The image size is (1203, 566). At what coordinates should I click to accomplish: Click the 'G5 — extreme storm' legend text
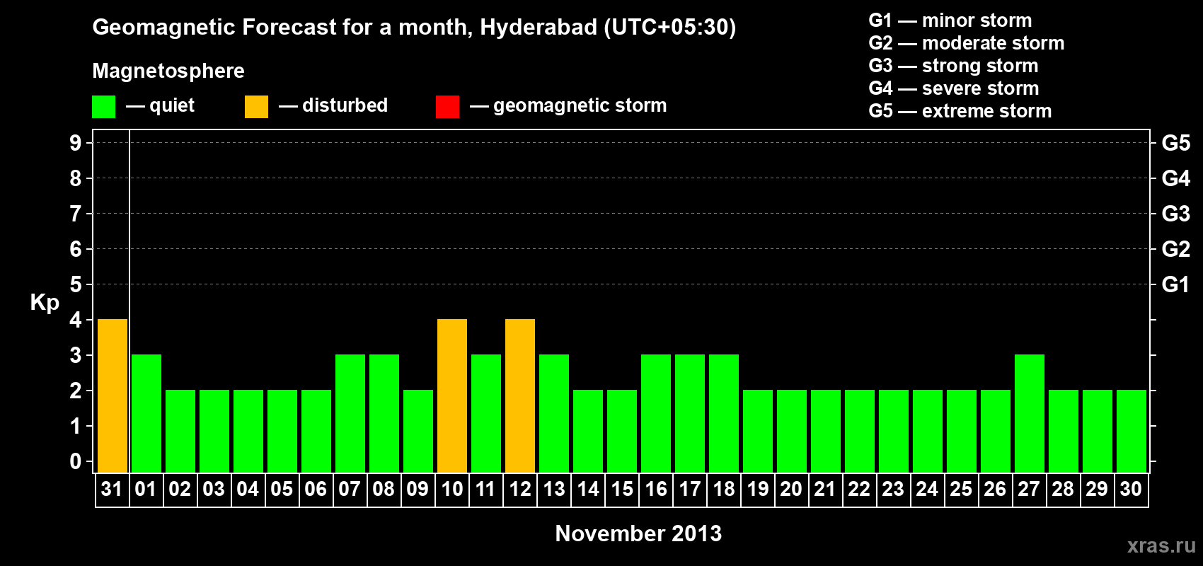960,111
